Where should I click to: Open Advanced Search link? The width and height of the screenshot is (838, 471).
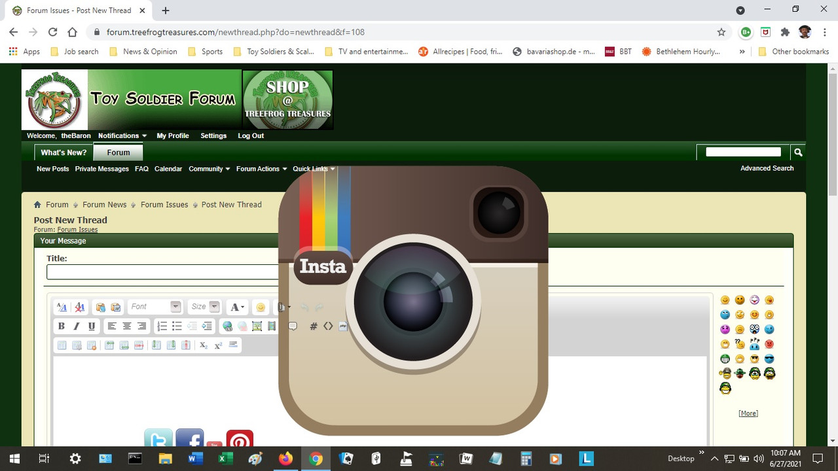(x=767, y=168)
